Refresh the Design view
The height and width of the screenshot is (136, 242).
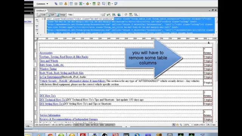[x=126, y=15]
